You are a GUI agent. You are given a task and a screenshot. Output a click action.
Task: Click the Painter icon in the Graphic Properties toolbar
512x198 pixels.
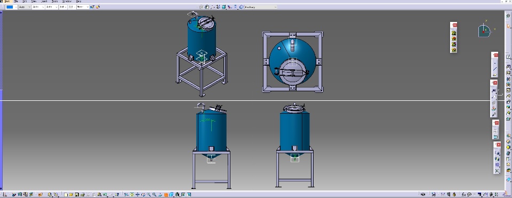(92, 6)
